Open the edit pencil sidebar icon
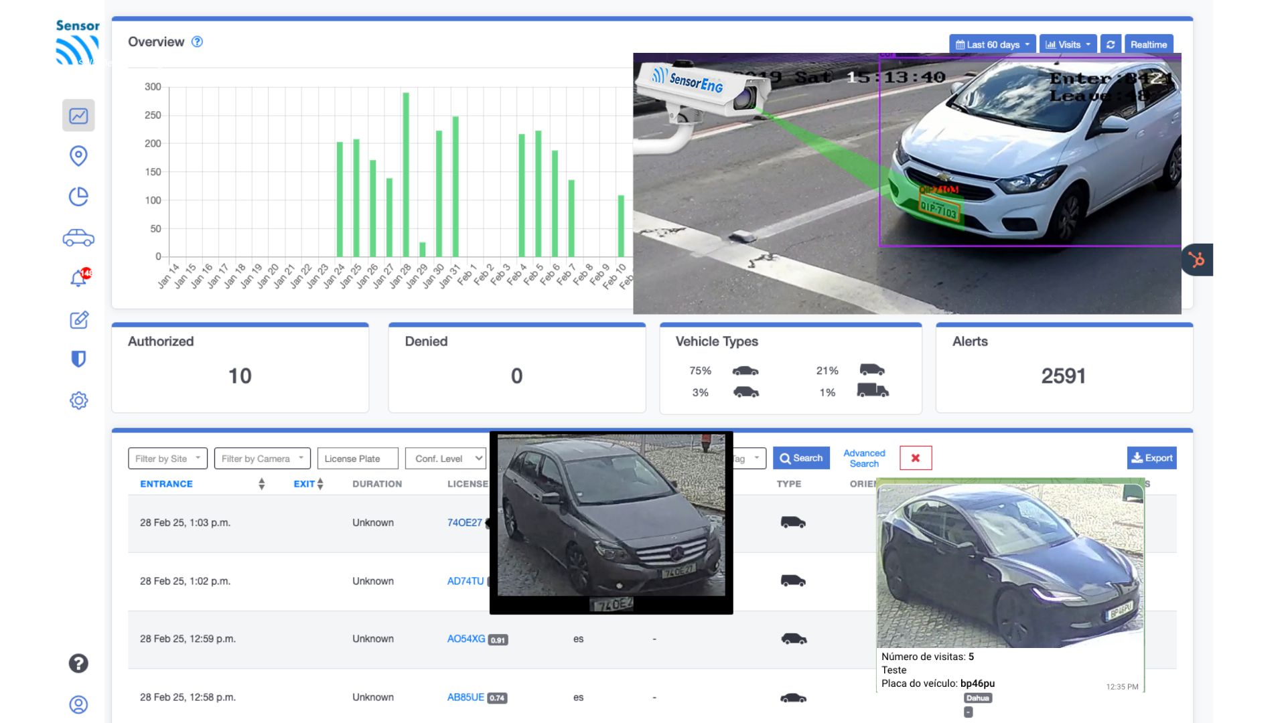 click(79, 320)
